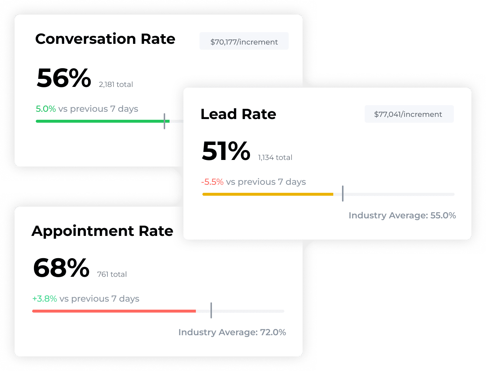
Task: Click the 56% conversation rate value
Action: click(64, 78)
